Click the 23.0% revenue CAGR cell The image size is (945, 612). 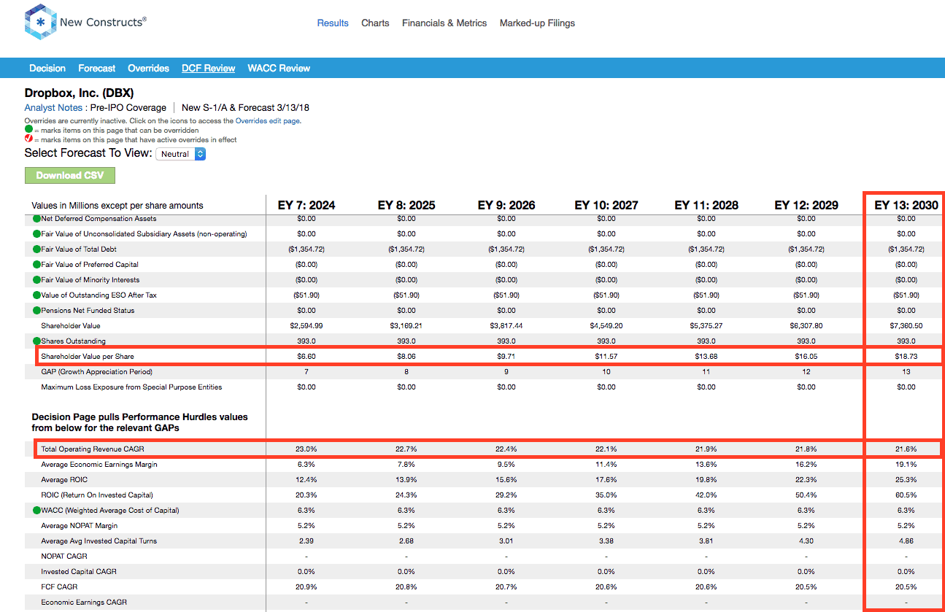[x=306, y=449]
